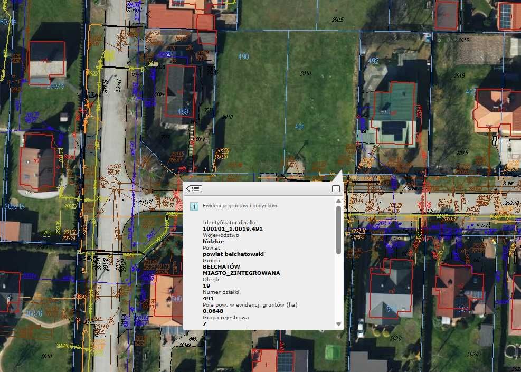Viewport: 521px width, 372px height.
Task: Select parcel 493 on the map
Action: (471, 92)
